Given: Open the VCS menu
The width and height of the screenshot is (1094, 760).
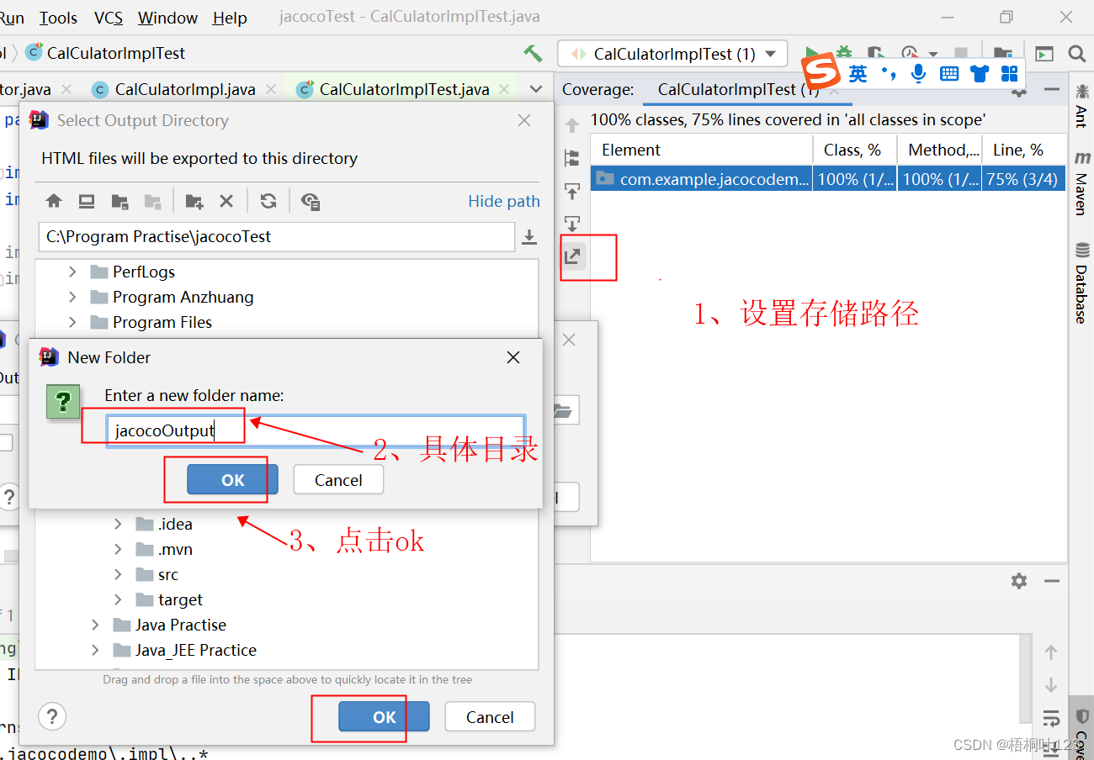Looking at the screenshot, I should [x=109, y=18].
